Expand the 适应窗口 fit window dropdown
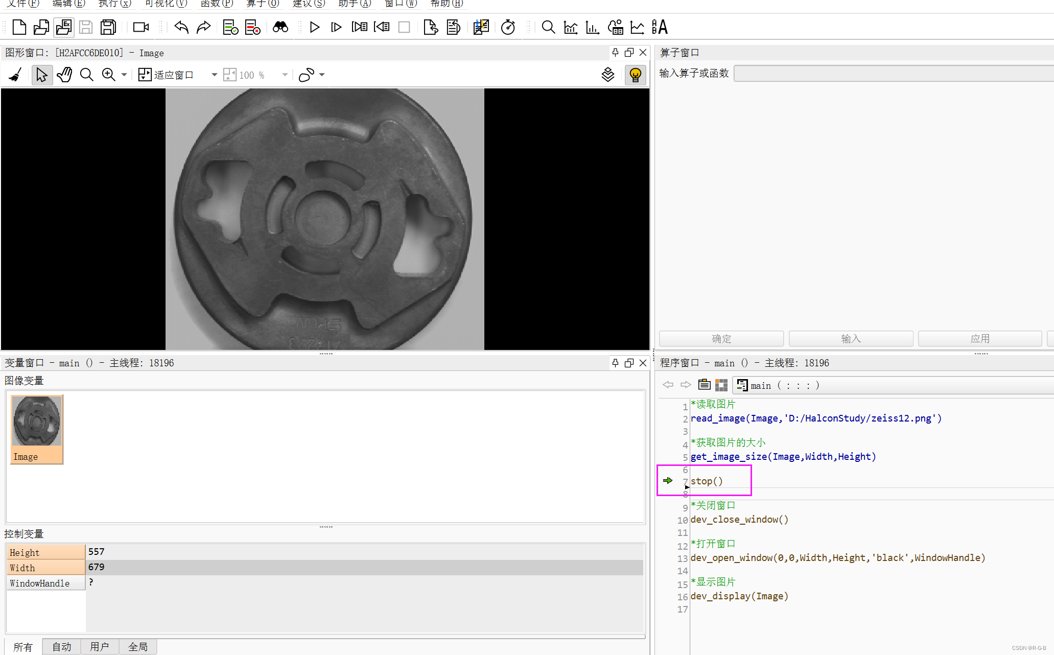 [x=214, y=75]
